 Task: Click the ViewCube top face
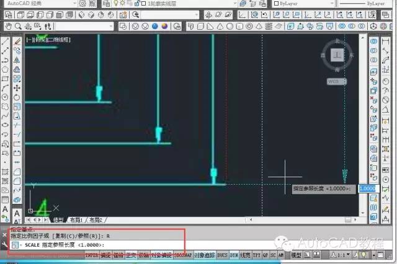[x=337, y=55]
